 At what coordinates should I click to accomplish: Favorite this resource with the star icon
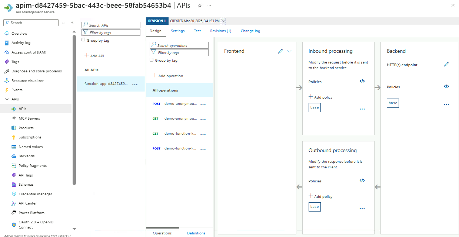click(200, 6)
